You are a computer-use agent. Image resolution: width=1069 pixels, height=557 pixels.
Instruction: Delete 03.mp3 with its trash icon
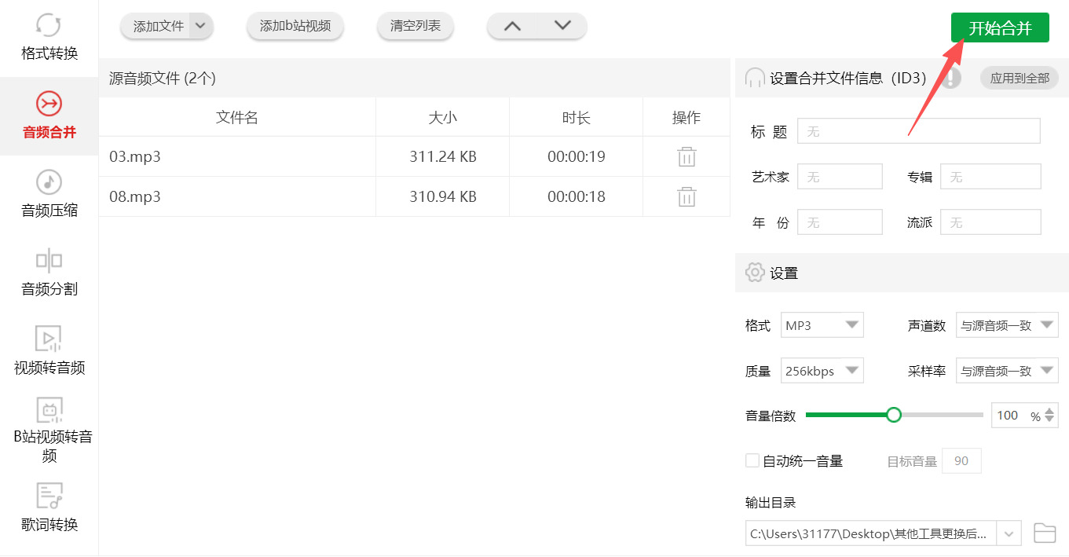pos(686,156)
